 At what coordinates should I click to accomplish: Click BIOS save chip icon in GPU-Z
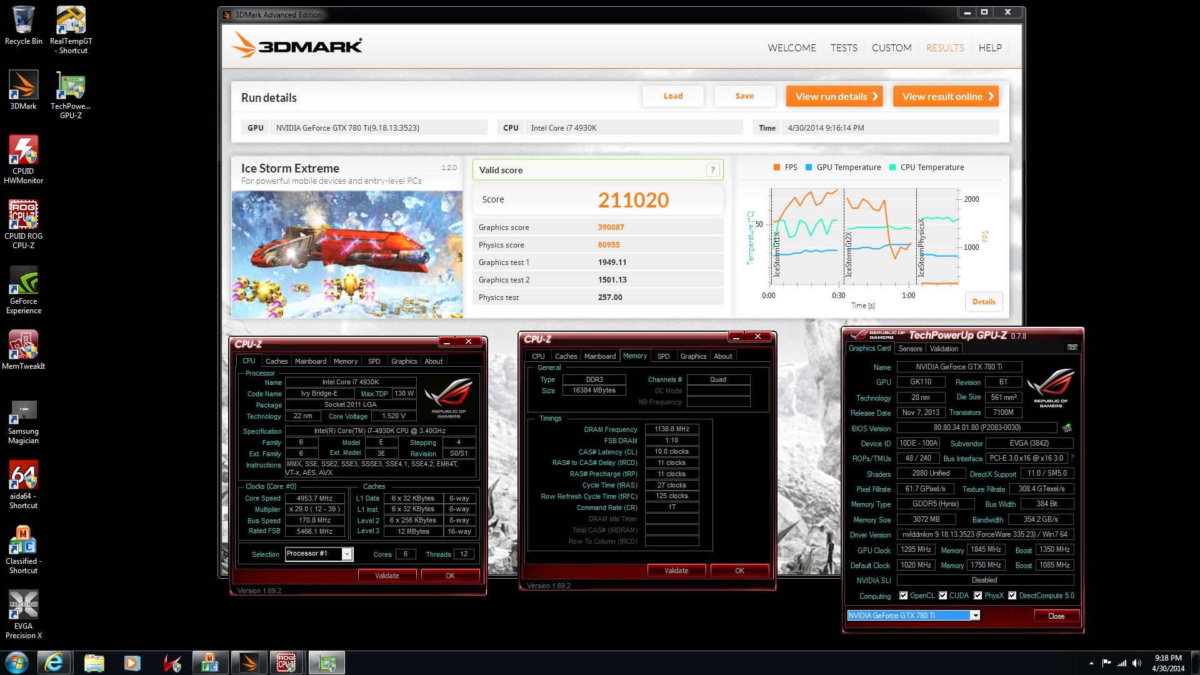pyautogui.click(x=1067, y=428)
